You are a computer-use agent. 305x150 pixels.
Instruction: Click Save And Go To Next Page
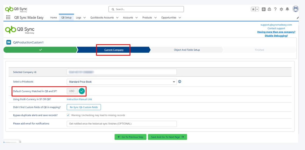coord(167,137)
